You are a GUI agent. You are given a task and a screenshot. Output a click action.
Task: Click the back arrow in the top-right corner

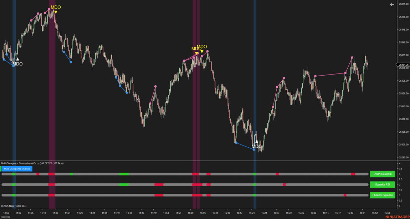(x=392, y=5)
